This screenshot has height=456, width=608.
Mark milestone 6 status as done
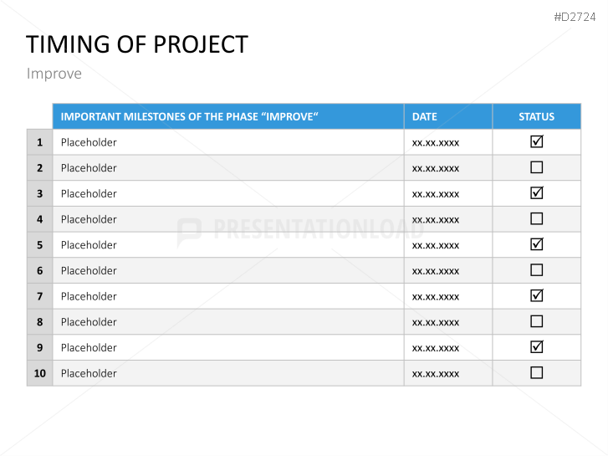(x=537, y=270)
